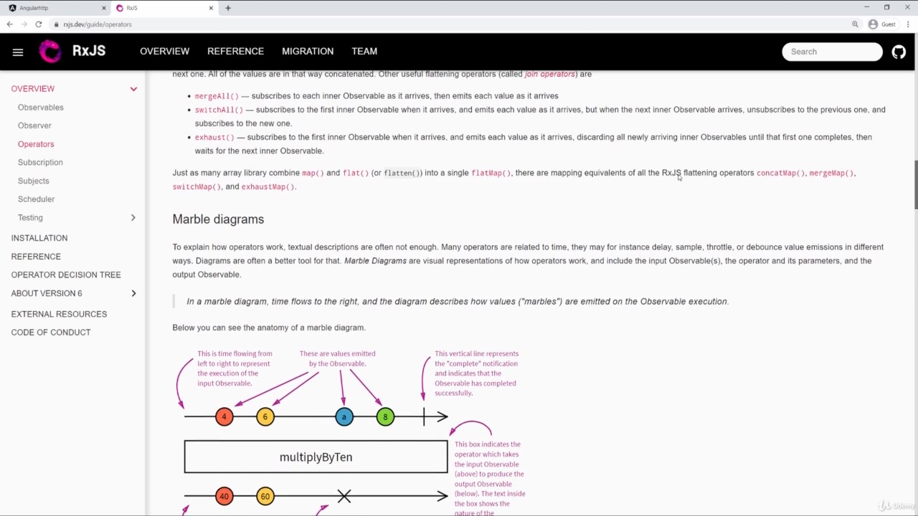Click the RxJS site title text
Image resolution: width=918 pixels, height=516 pixels.
(89, 52)
